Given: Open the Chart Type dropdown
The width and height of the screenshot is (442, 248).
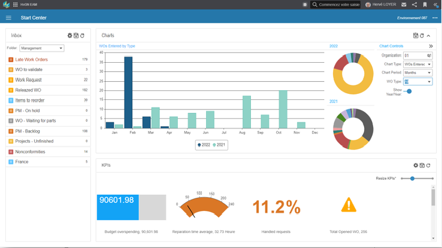Looking at the screenshot, I should (417, 64).
